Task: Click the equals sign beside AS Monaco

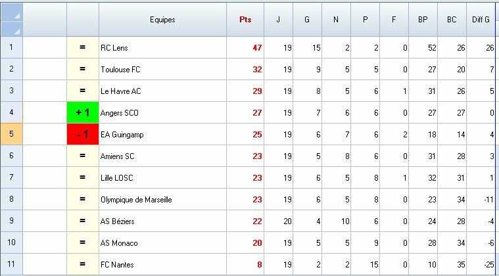Action: pos(83,243)
